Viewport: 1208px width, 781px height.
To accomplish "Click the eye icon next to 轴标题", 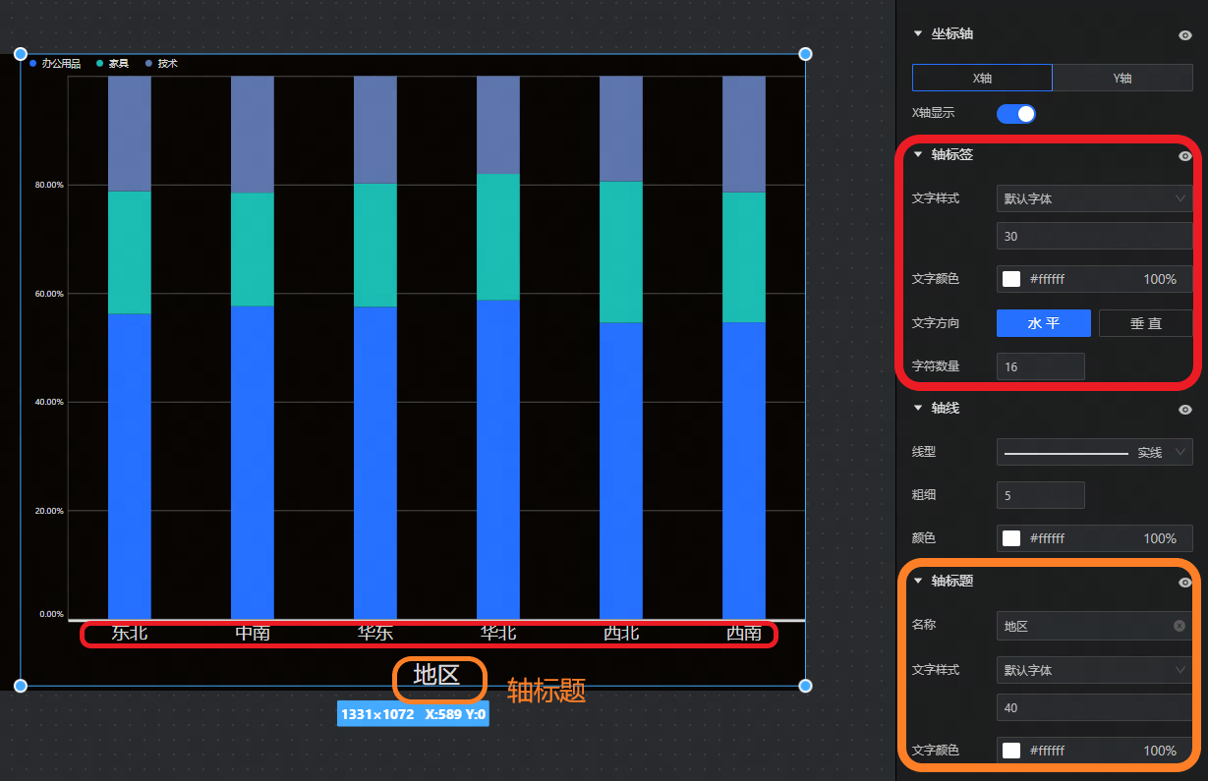I will coord(1184,582).
